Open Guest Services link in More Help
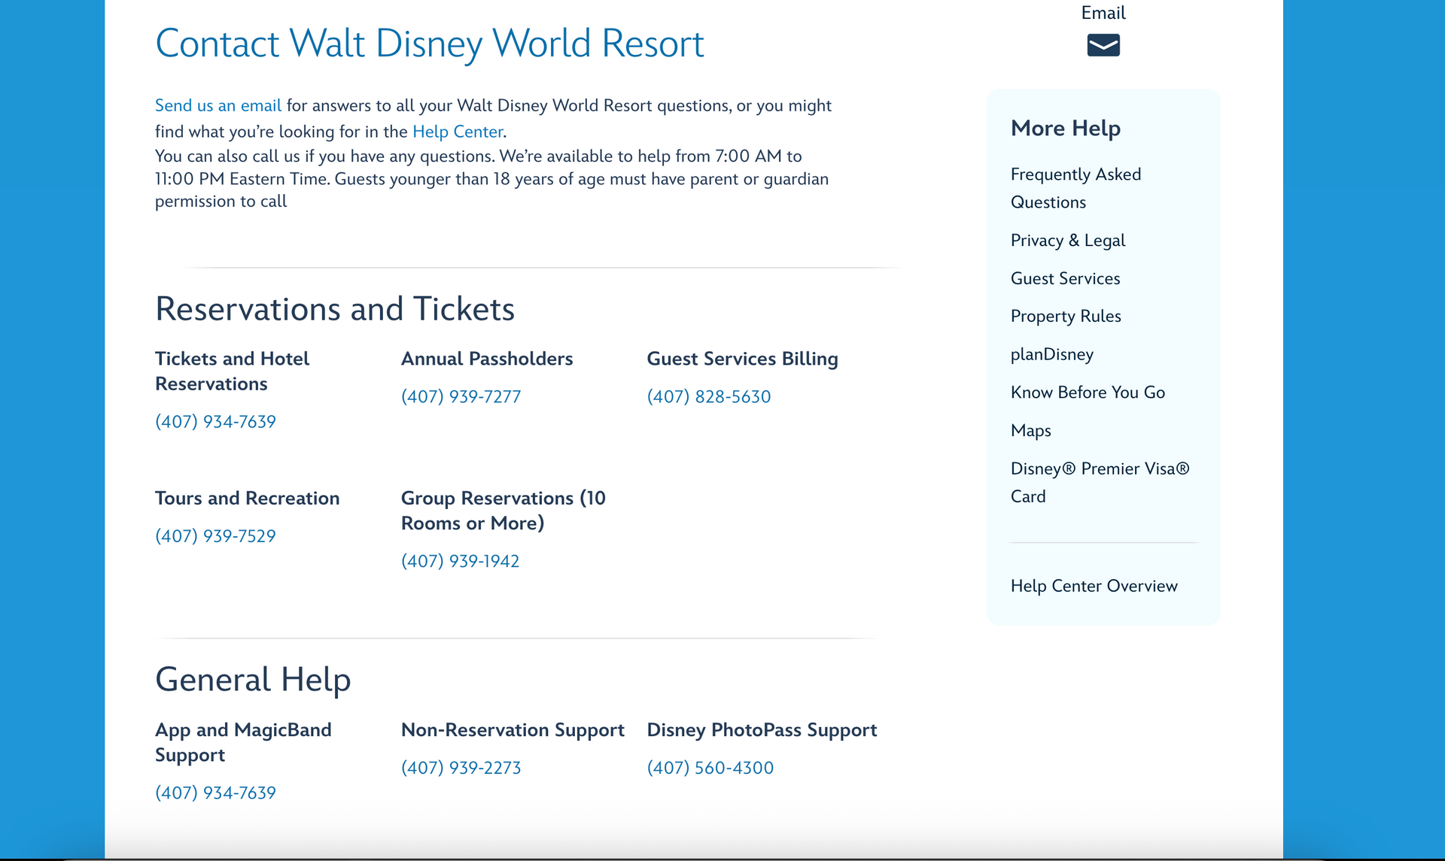The width and height of the screenshot is (1445, 861). (x=1065, y=278)
